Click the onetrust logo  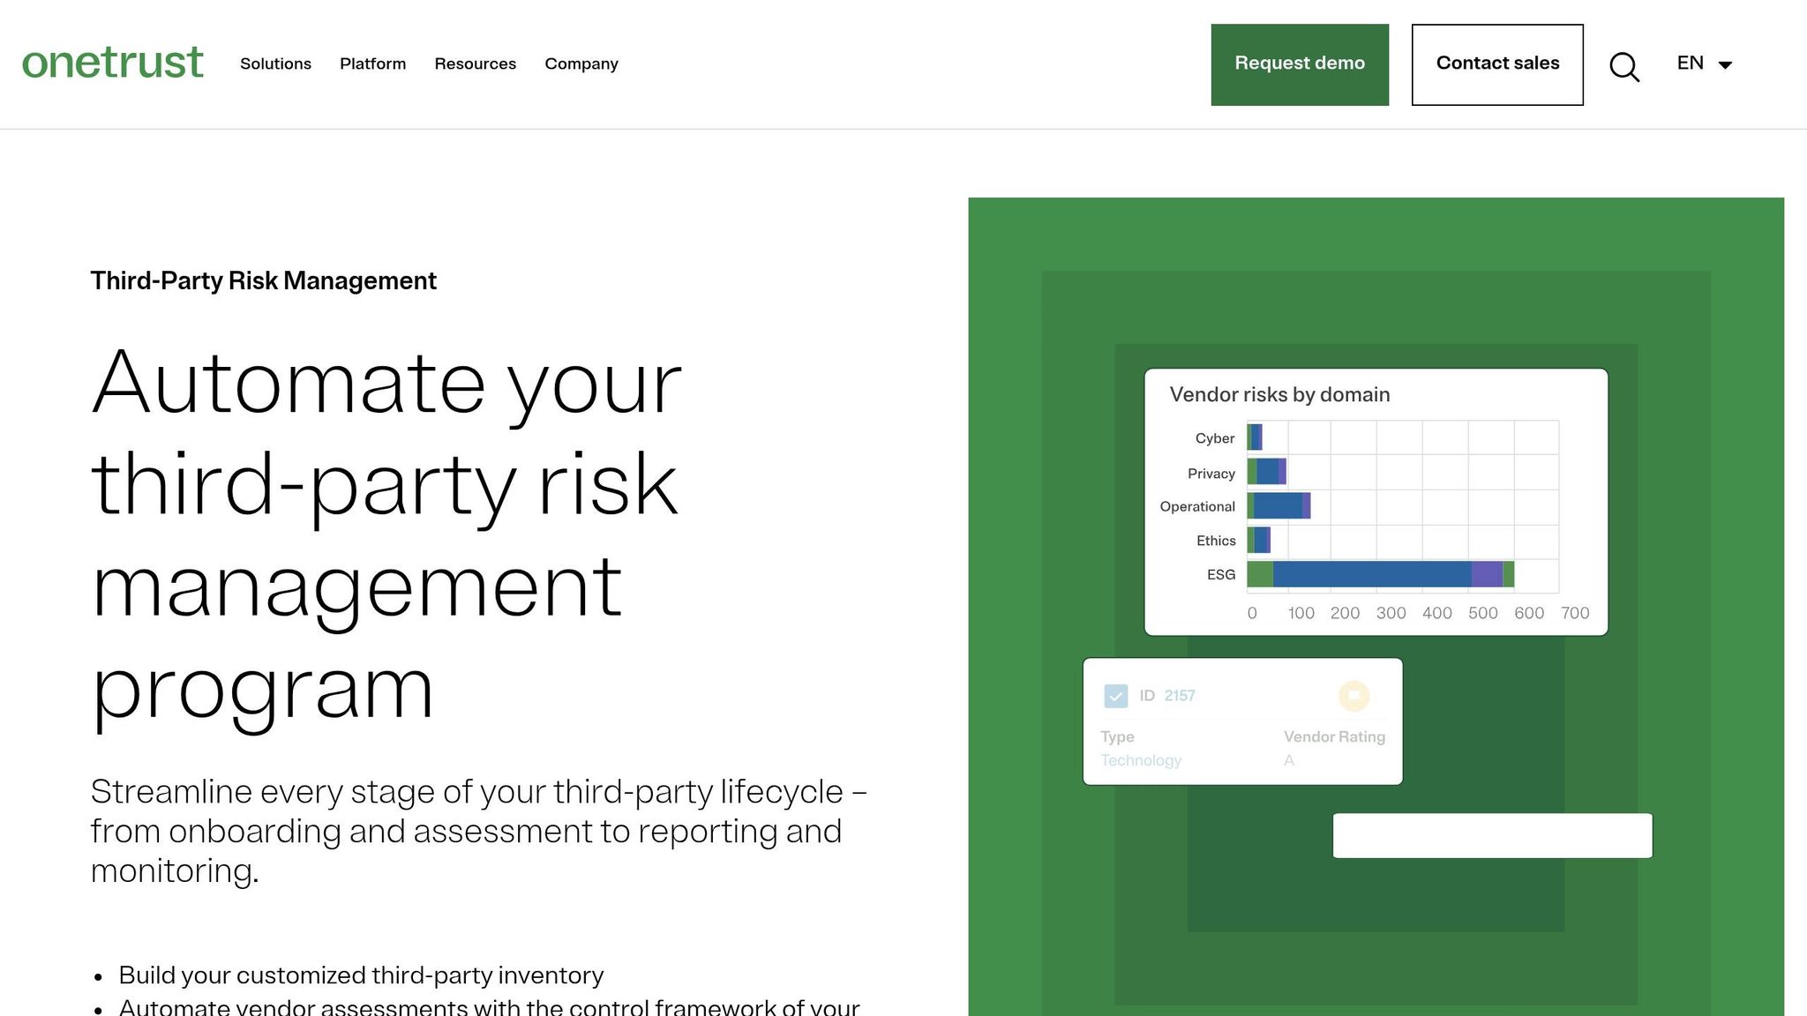[x=112, y=63]
